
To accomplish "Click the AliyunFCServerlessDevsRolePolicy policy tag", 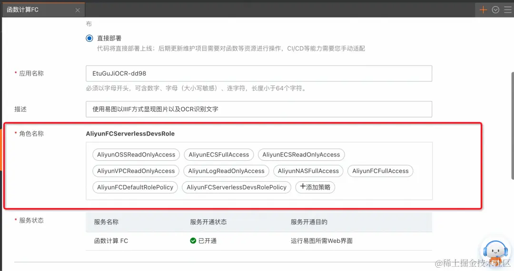I will point(237,187).
